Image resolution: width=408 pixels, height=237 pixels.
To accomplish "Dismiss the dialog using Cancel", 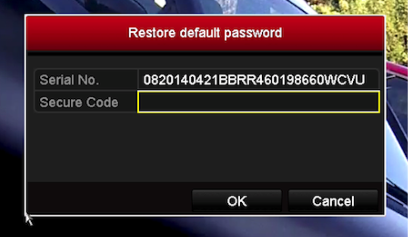I will 333,201.
